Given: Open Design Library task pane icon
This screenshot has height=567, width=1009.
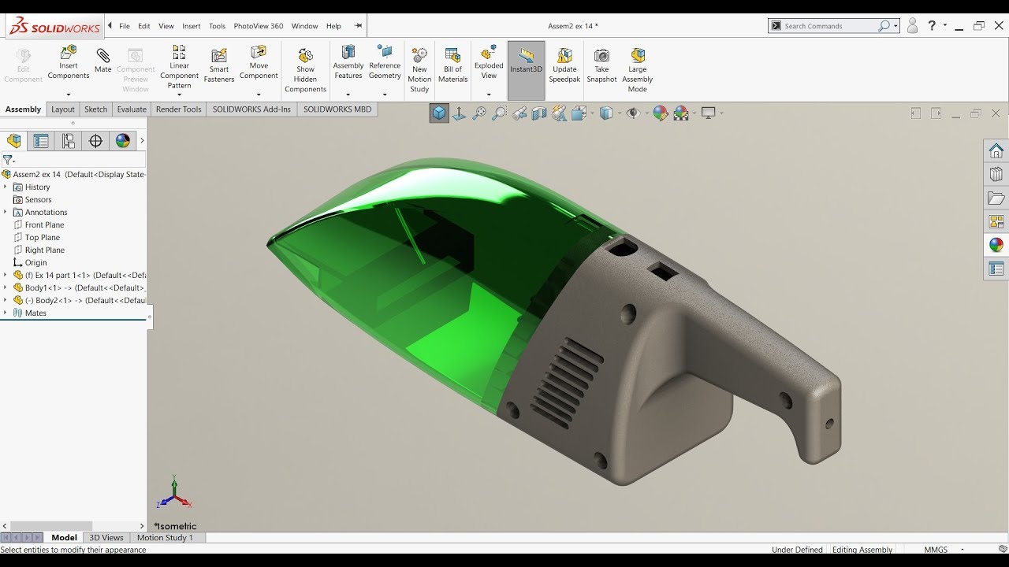Looking at the screenshot, I should tap(996, 174).
